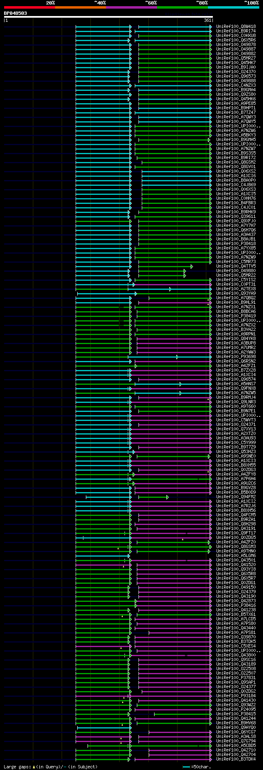Select the UniRef100_C4NZX3 label
The width and height of the screenshot is (263, 770).
coord(236,86)
